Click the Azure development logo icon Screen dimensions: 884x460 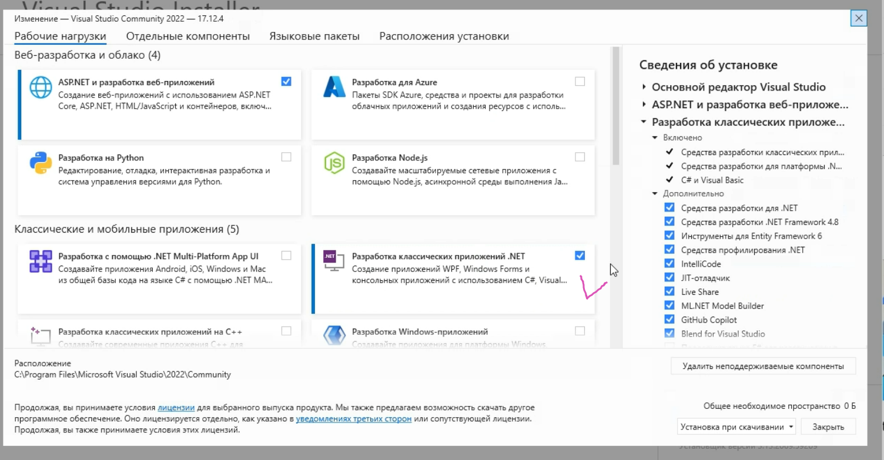334,88
